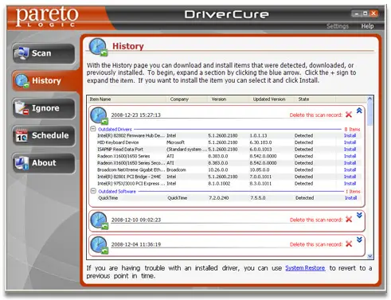
Task: Open the About sidebar icon
Action: click(22, 162)
